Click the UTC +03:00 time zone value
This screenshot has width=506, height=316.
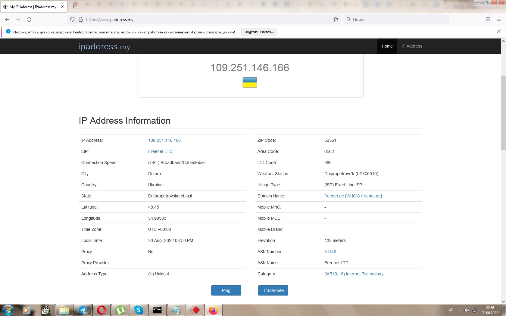point(160,229)
